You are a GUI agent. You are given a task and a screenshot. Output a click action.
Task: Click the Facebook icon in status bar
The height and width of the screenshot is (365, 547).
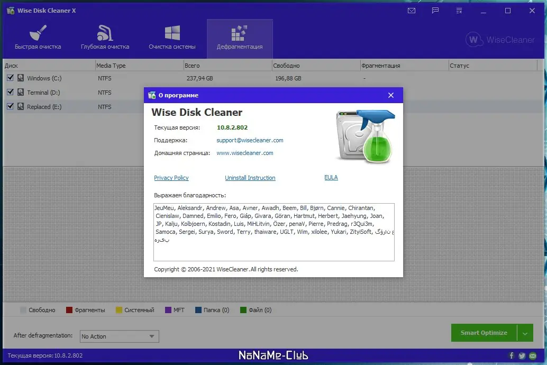pos(511,355)
